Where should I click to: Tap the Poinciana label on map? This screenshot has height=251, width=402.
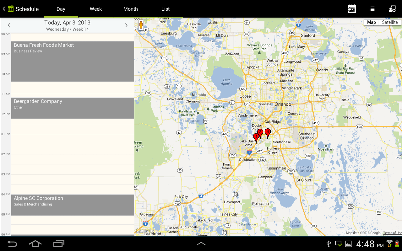tap(260, 204)
